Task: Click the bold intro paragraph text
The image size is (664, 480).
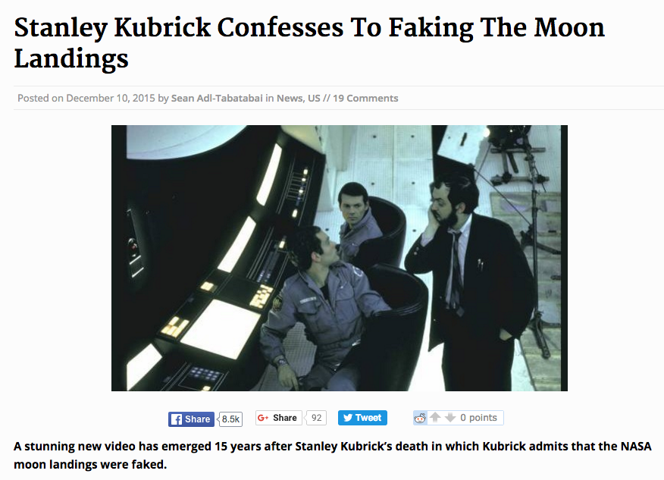Action: [x=333, y=456]
